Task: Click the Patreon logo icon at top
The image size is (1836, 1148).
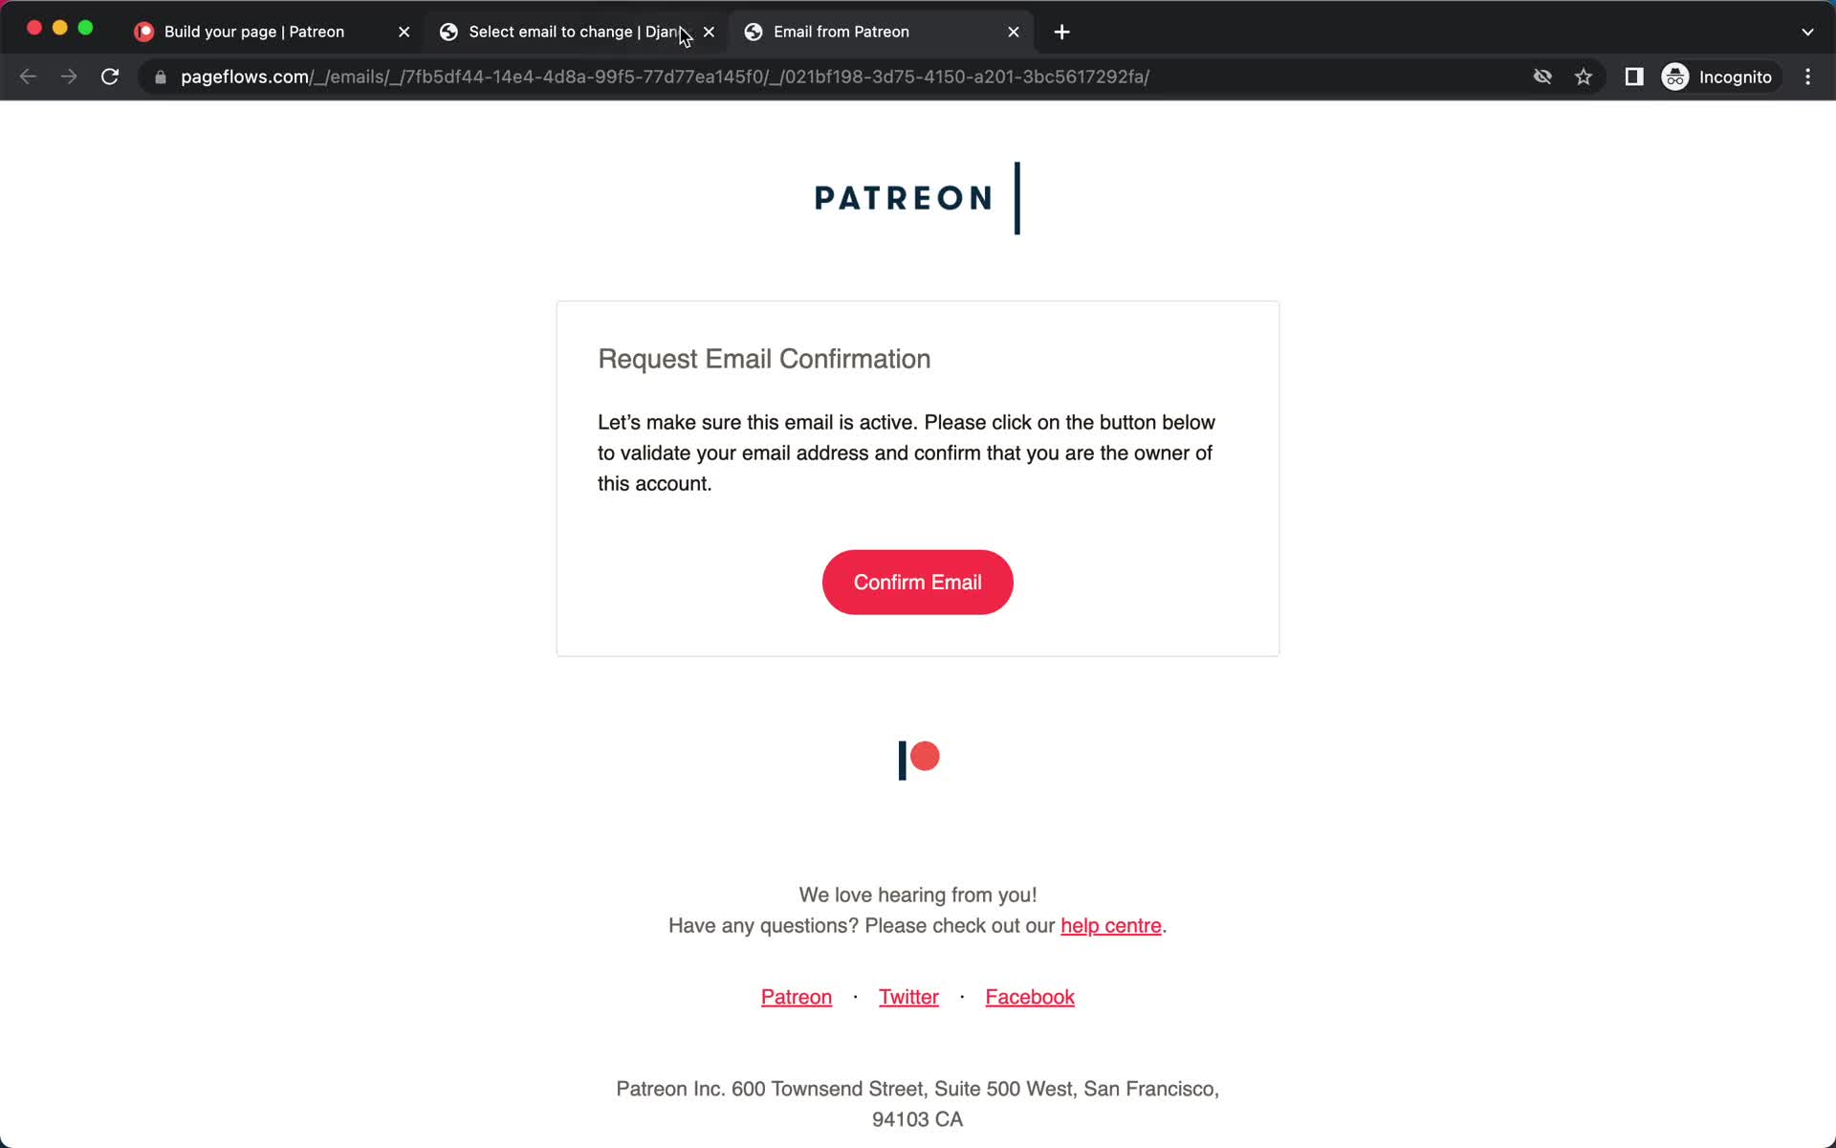Action: tap(917, 196)
